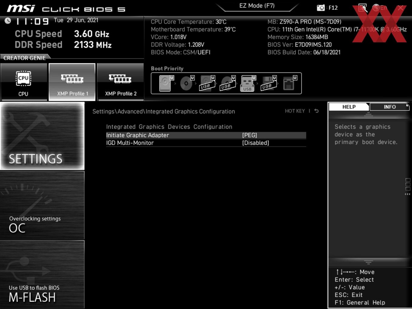Click the BIOS Mode CSM/UEFI text

(181, 52)
